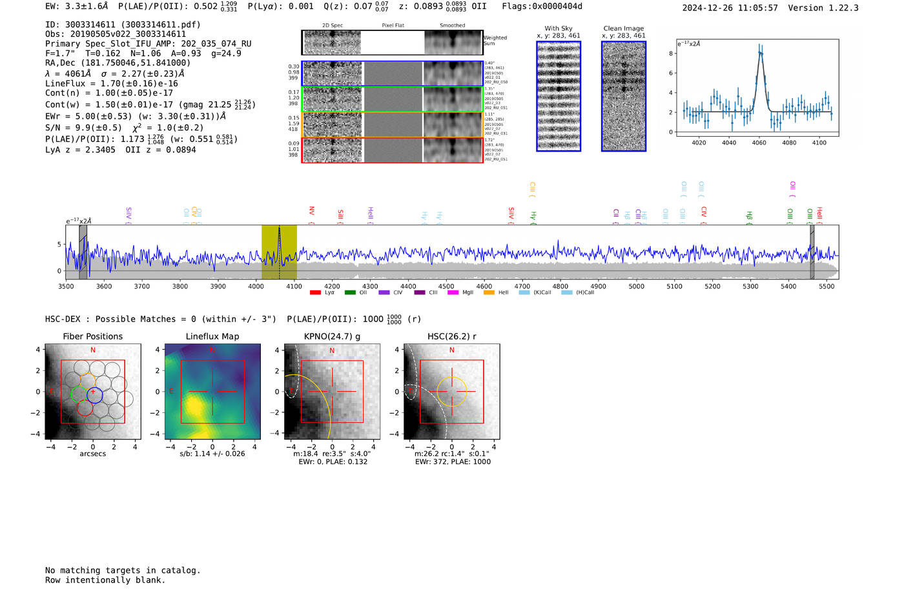Click the ID: 3003314611 line
904x615 pixels.
(x=123, y=25)
